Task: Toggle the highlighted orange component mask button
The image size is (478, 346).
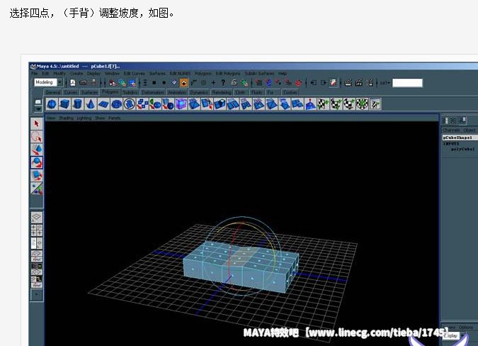Action: coord(184,83)
